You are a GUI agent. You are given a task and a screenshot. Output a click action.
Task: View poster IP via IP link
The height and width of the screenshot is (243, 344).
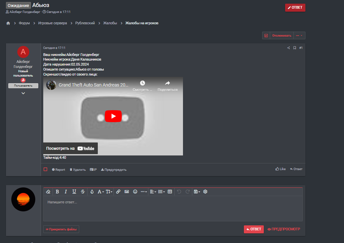pos(93,170)
